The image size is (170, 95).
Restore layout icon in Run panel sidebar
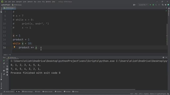4,71
